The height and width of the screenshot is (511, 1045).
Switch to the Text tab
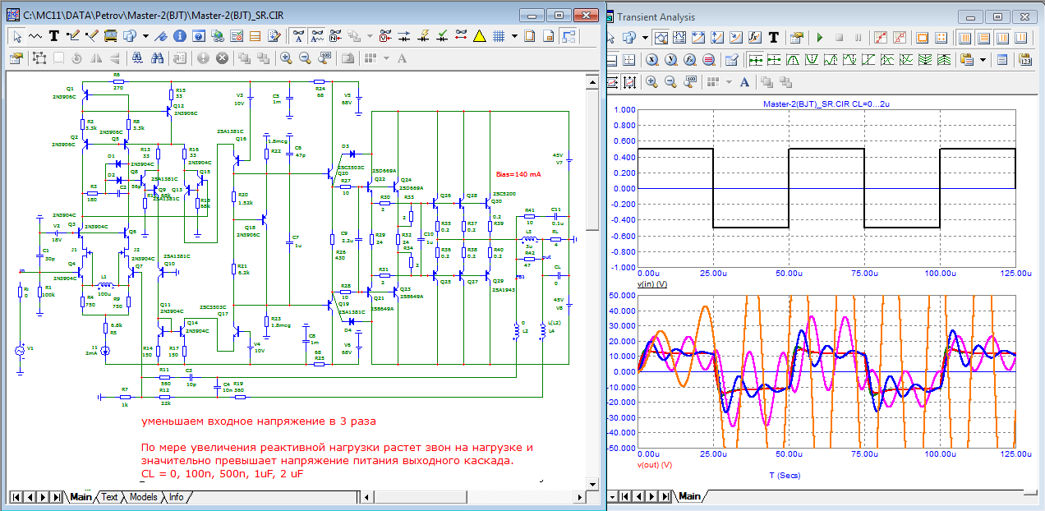click(109, 497)
